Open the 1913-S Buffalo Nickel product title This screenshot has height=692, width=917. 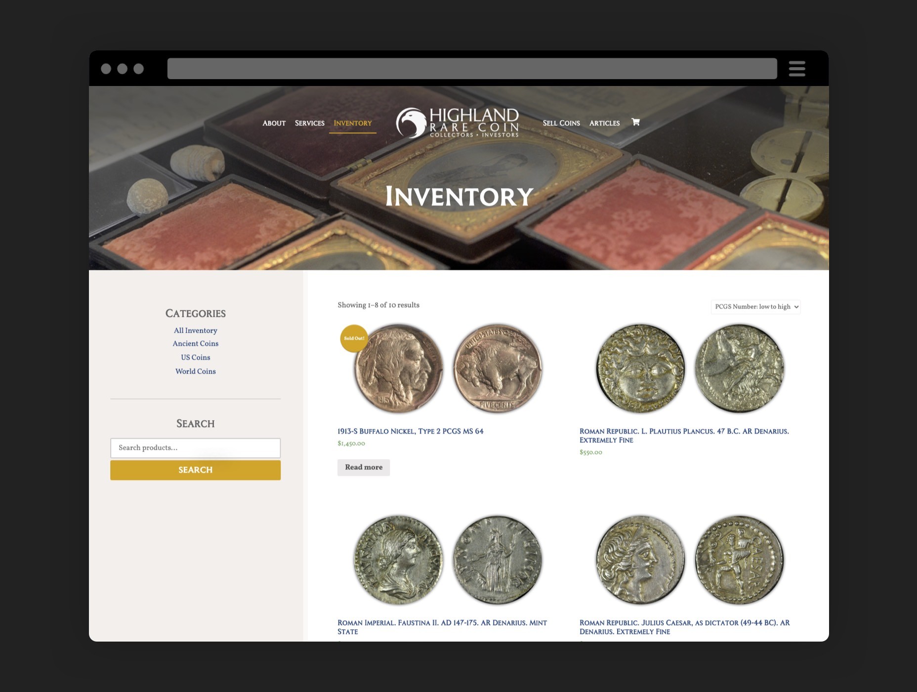(411, 432)
